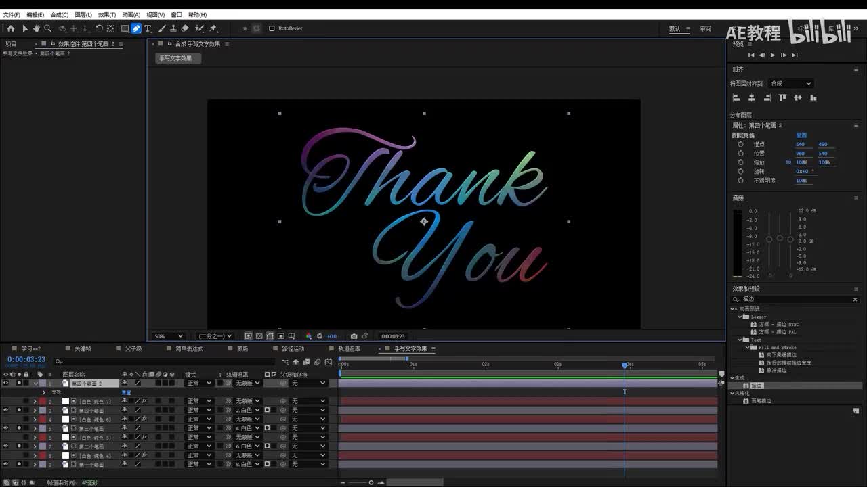Click the align right edges icon
Image resolution: width=867 pixels, height=487 pixels.
[x=767, y=98]
